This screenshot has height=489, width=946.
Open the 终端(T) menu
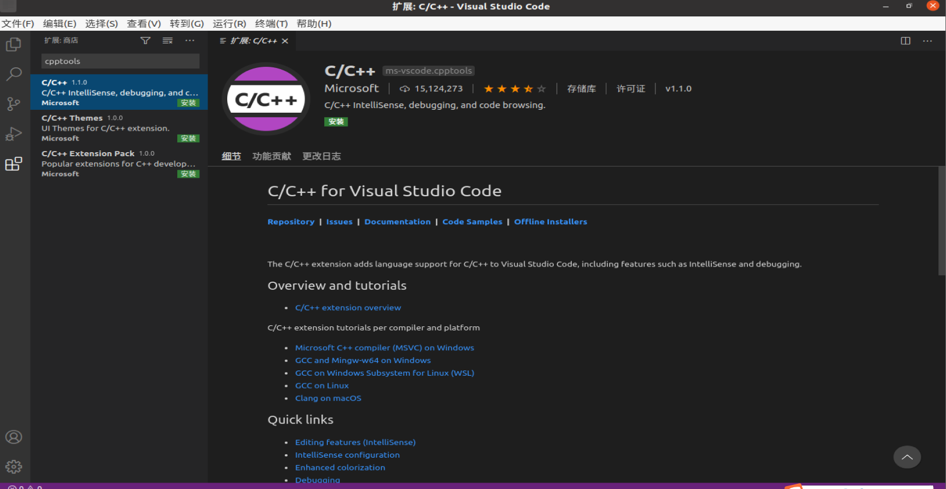(271, 24)
